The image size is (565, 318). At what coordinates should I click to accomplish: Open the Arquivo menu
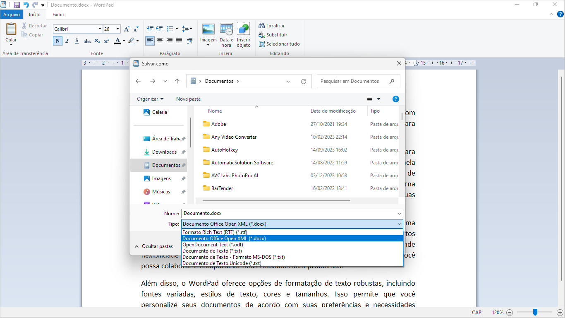click(x=12, y=14)
